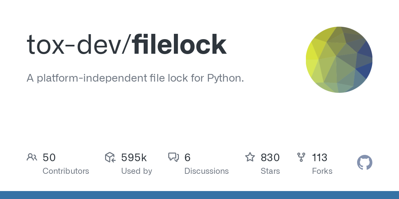
Task: Click the 50 contributors count
Action: [x=49, y=158]
